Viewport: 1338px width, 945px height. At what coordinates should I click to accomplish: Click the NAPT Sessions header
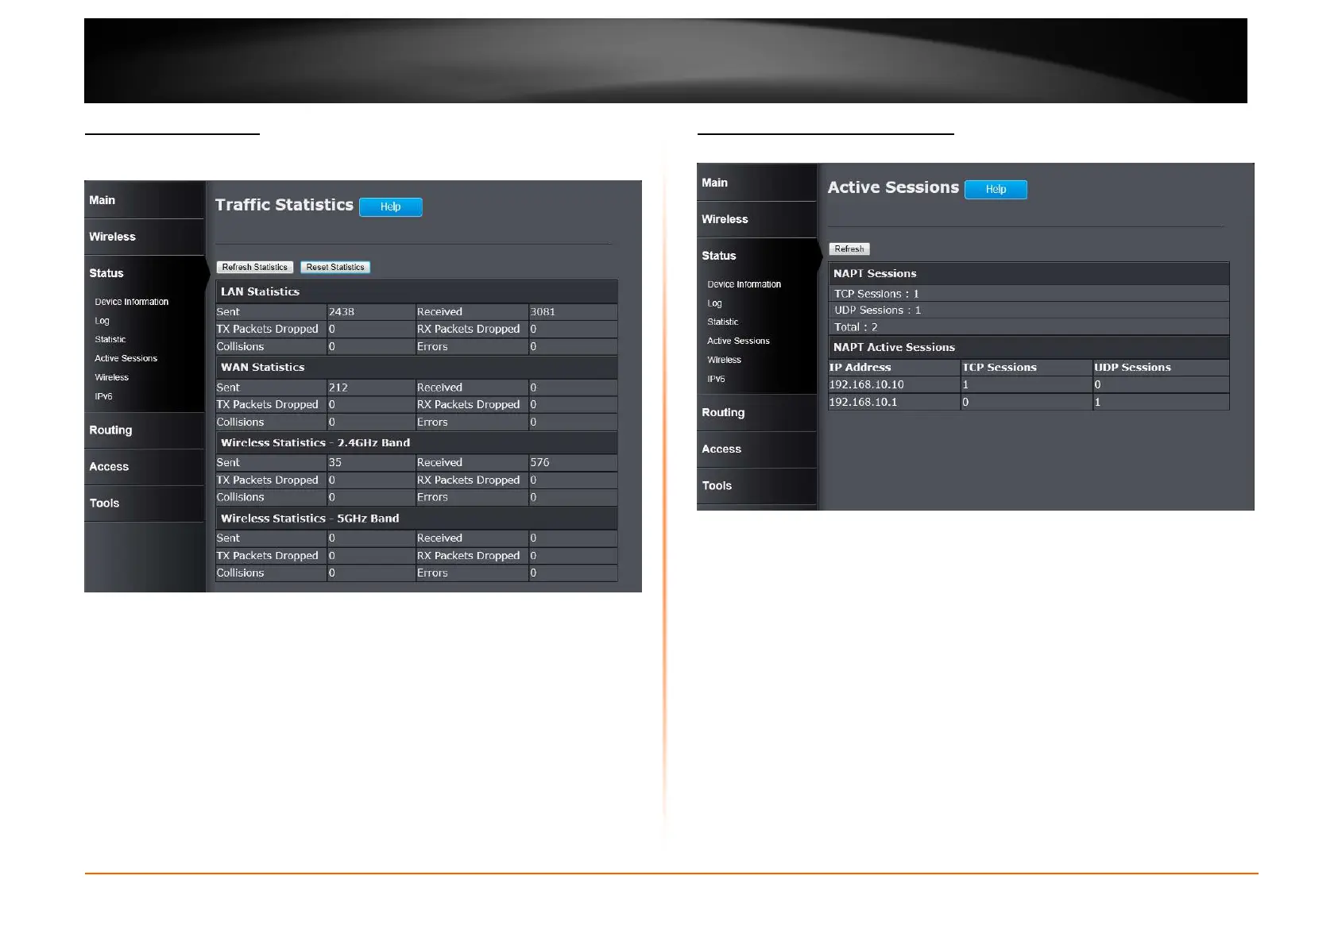click(1029, 273)
